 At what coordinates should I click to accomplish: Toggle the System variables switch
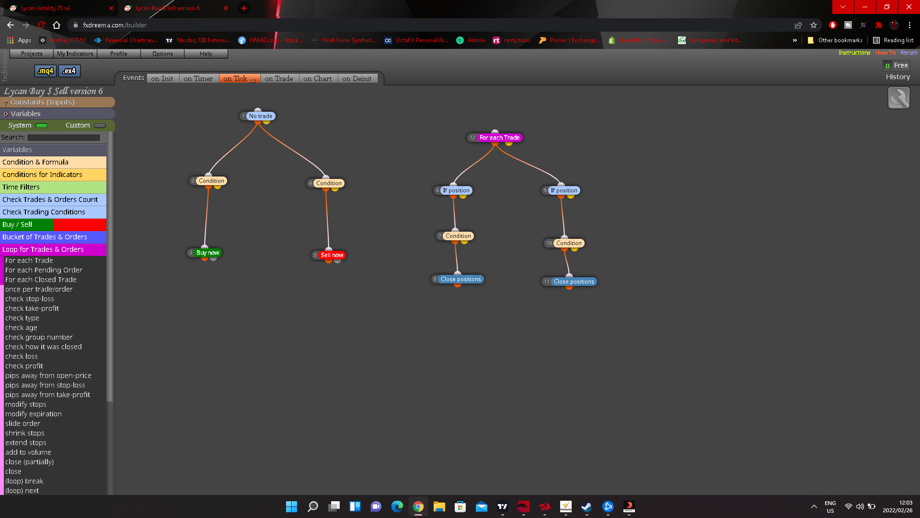pos(42,126)
